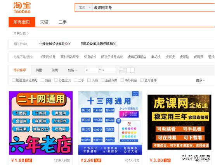The width and height of the screenshot is (215, 165).
Task: Search suggestion 终身成长
Action: coord(90,57)
